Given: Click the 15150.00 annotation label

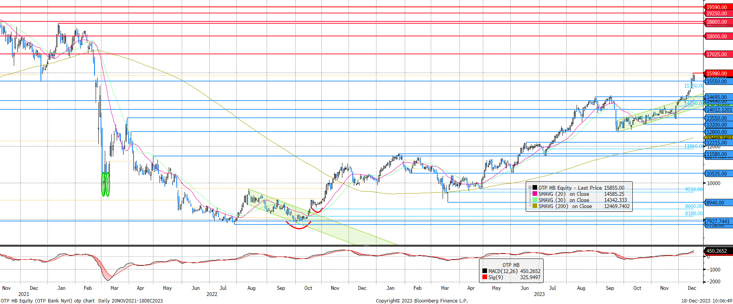Looking at the screenshot, I should [693, 86].
